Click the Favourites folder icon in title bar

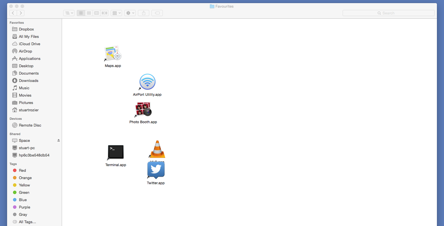[212, 6]
